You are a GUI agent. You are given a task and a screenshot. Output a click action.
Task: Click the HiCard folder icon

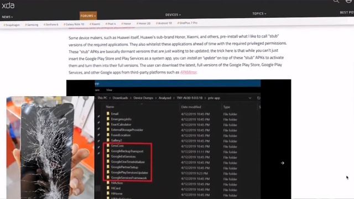(108, 188)
